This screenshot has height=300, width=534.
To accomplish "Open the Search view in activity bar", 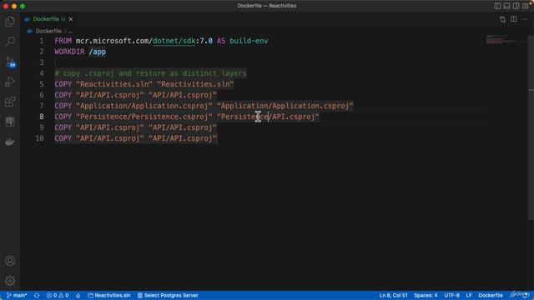I will tap(10, 42).
